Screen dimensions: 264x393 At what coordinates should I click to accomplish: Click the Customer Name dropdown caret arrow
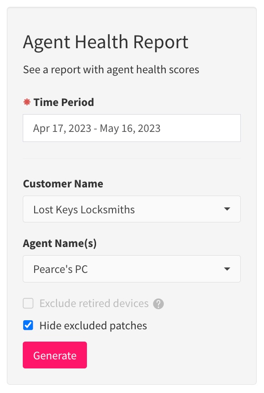pos(227,209)
